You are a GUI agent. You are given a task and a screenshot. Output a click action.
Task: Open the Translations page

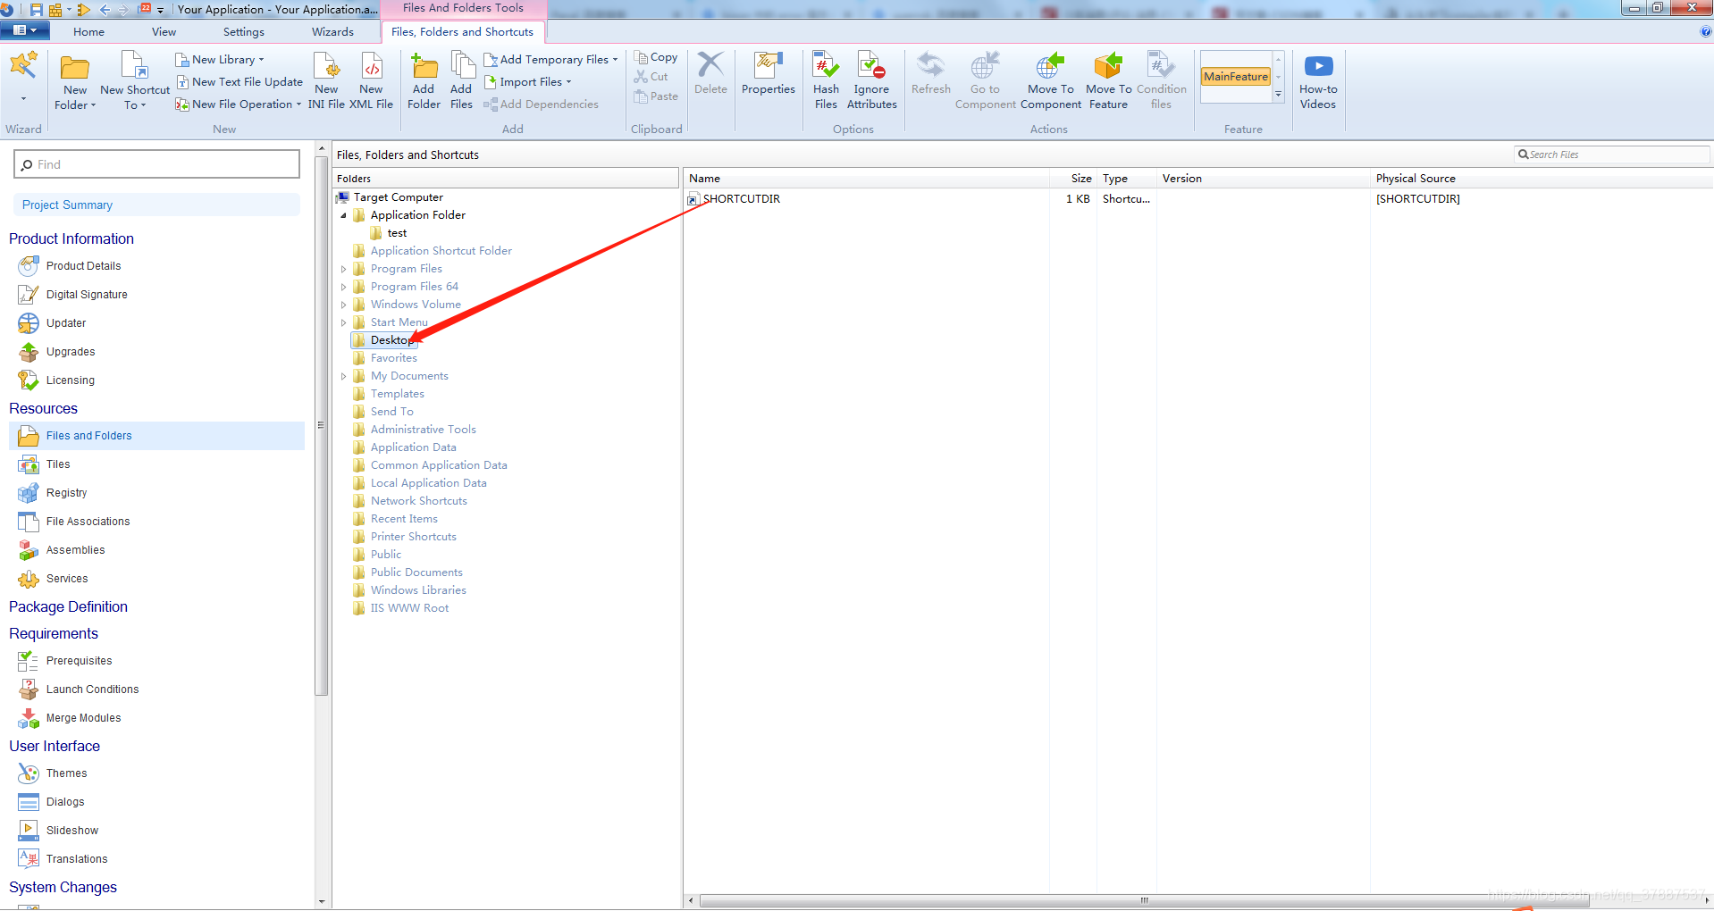(77, 859)
